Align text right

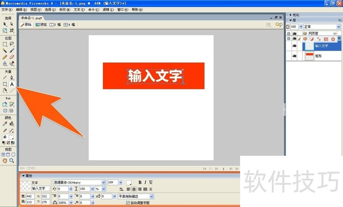pos(139,189)
